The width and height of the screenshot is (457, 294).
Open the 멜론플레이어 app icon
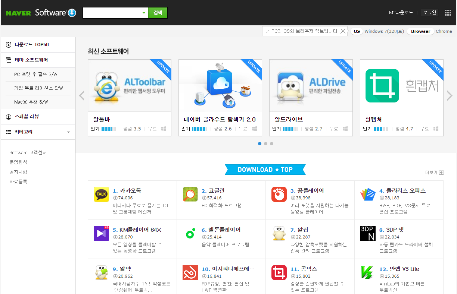click(x=190, y=233)
